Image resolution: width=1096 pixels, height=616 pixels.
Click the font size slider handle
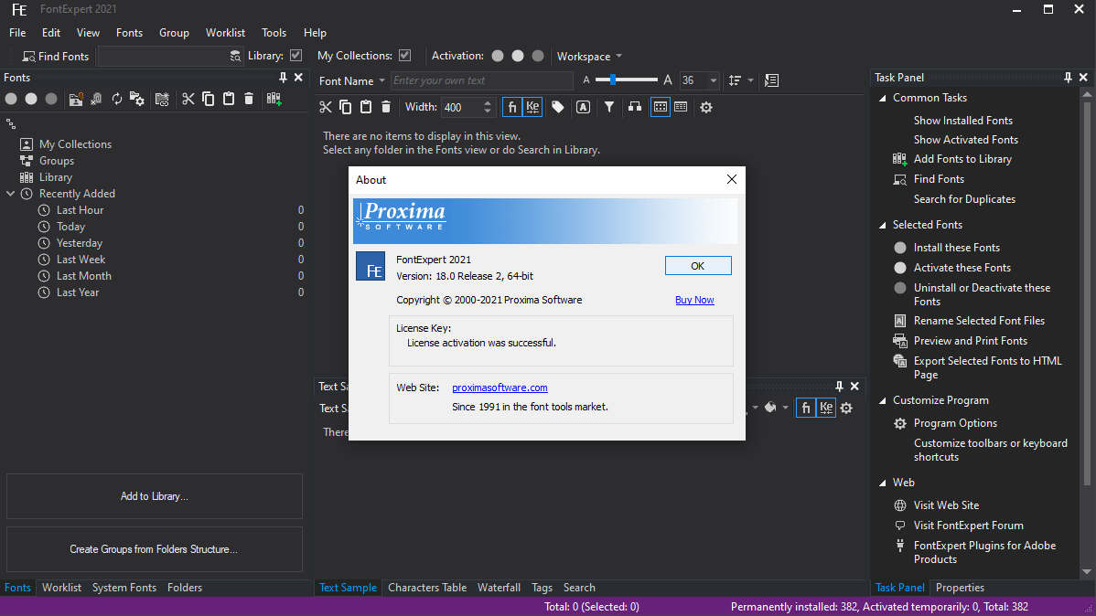(612, 80)
